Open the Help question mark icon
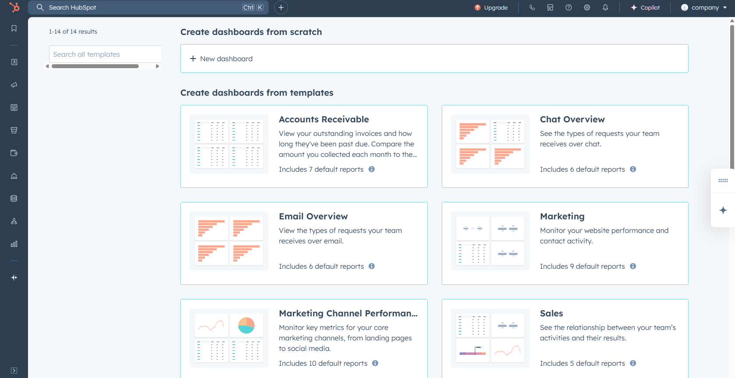Viewport: 735px width, 378px height. 569,7
